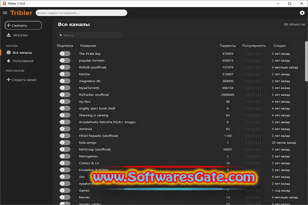
Task: Click popularity bar of my favs
Action: [x=253, y=102]
